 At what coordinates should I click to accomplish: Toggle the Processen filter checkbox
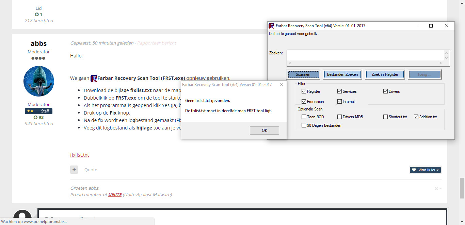(x=304, y=102)
